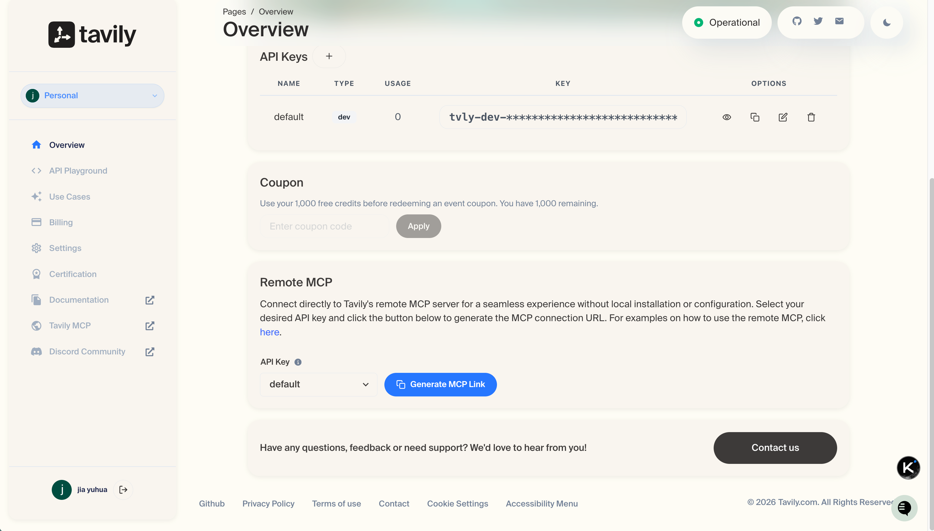Open the Billing page
This screenshot has width=934, height=531.
(x=52, y=222)
